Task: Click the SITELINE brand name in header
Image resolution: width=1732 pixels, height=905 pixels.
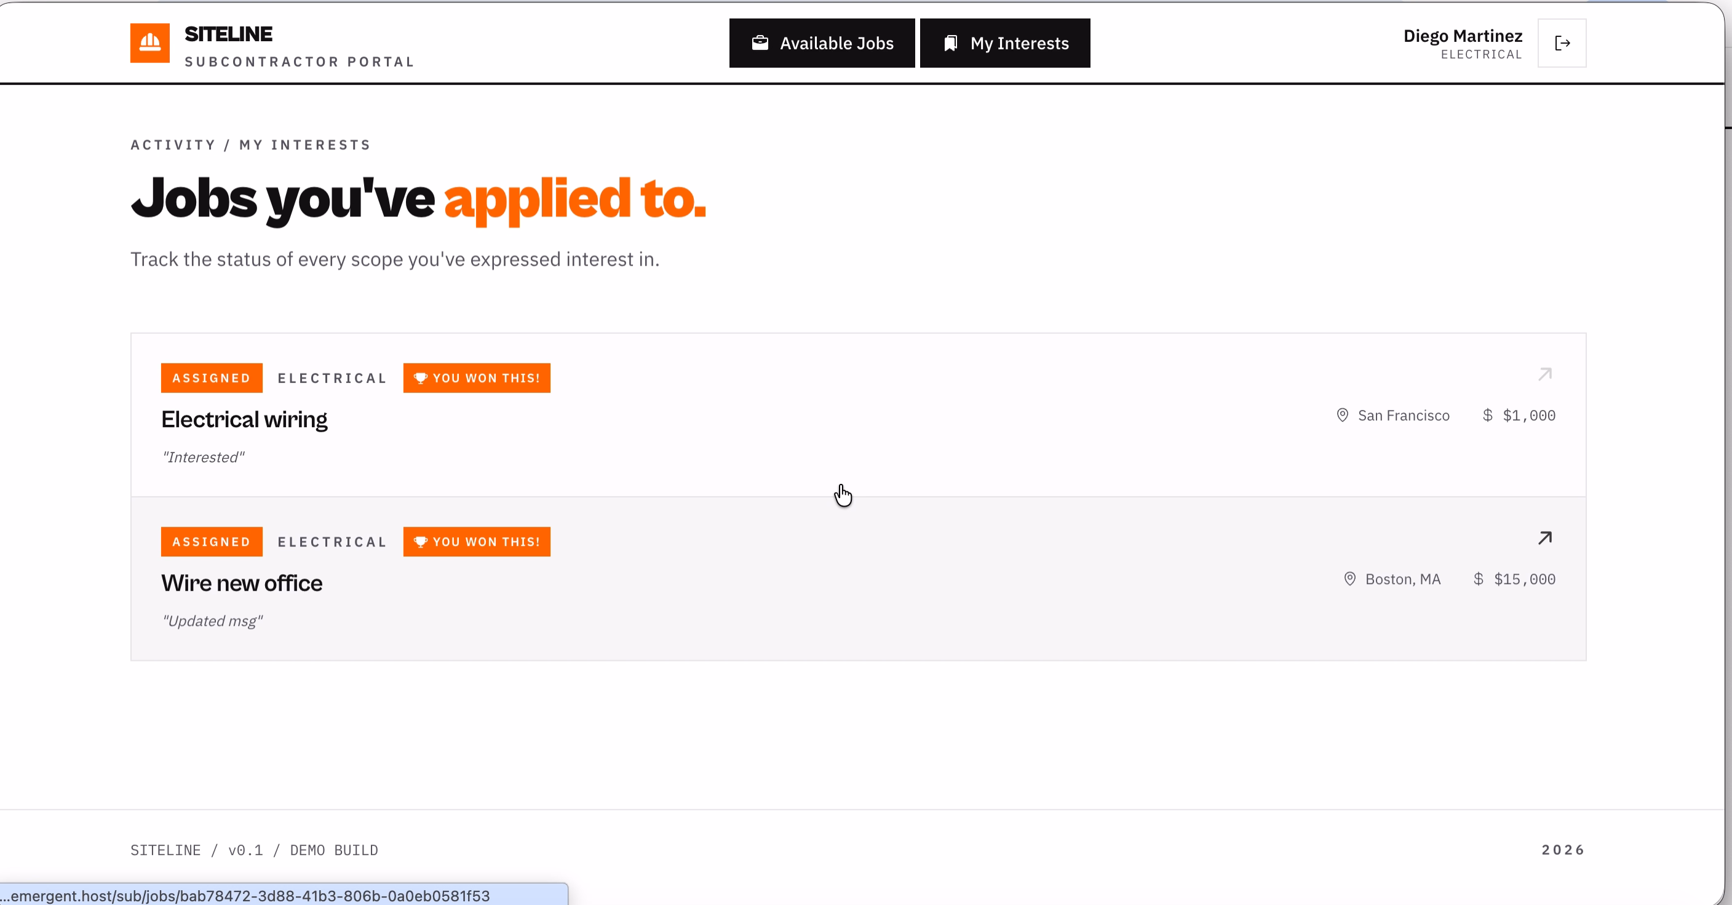Action: click(x=228, y=34)
